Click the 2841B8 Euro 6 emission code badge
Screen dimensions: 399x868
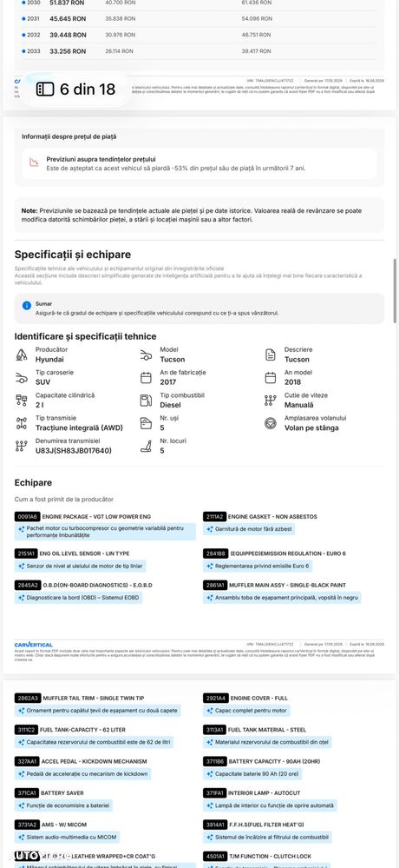215,553
